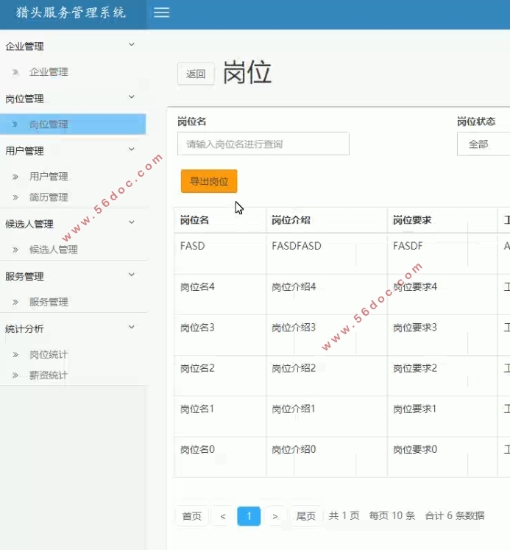Collapse the 用户管理 section chevron
The height and width of the screenshot is (550, 510).
point(132,149)
